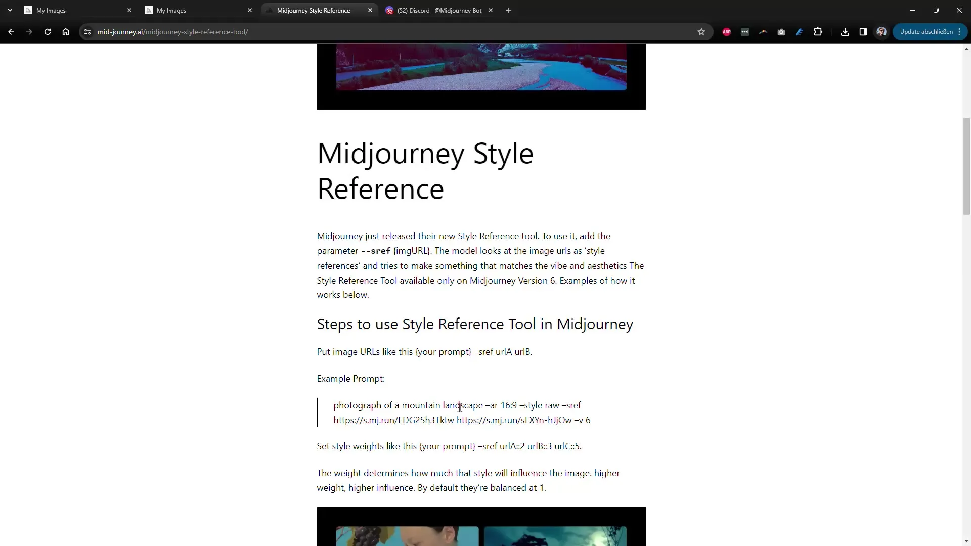The height and width of the screenshot is (546, 971).
Task: Click 'Steps to use Style Reference Tool' heading
Action: point(475,324)
